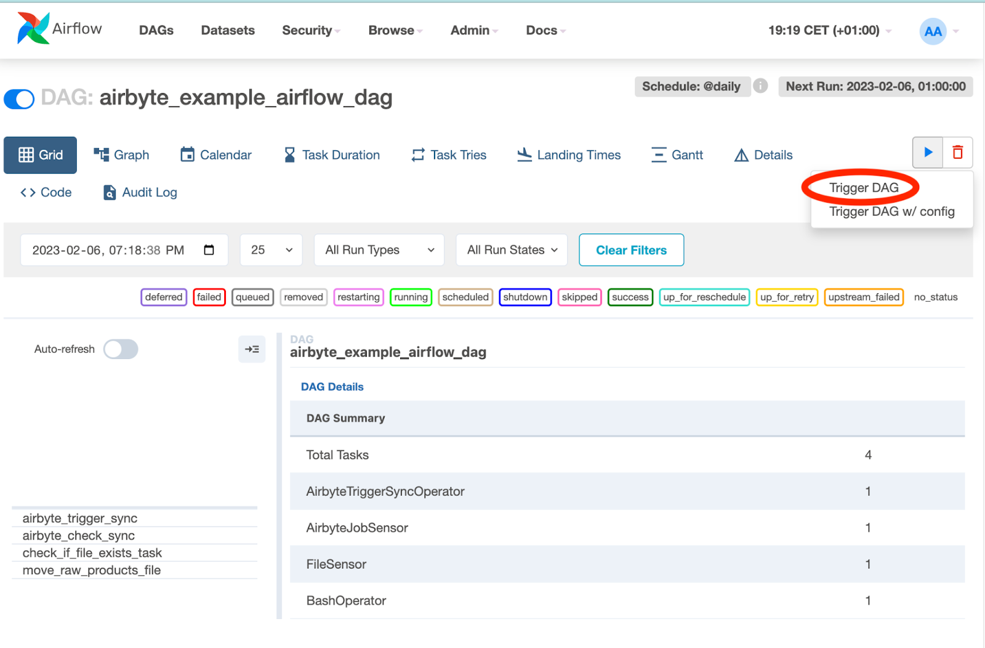The width and height of the screenshot is (985, 648).
Task: Select the Graph view icon
Action: coord(100,154)
